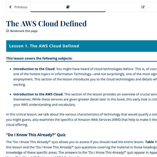Screen dimensions: 157x157
Task: Click the Do I Know This Already Quiz heading
Action: click(x=36, y=135)
